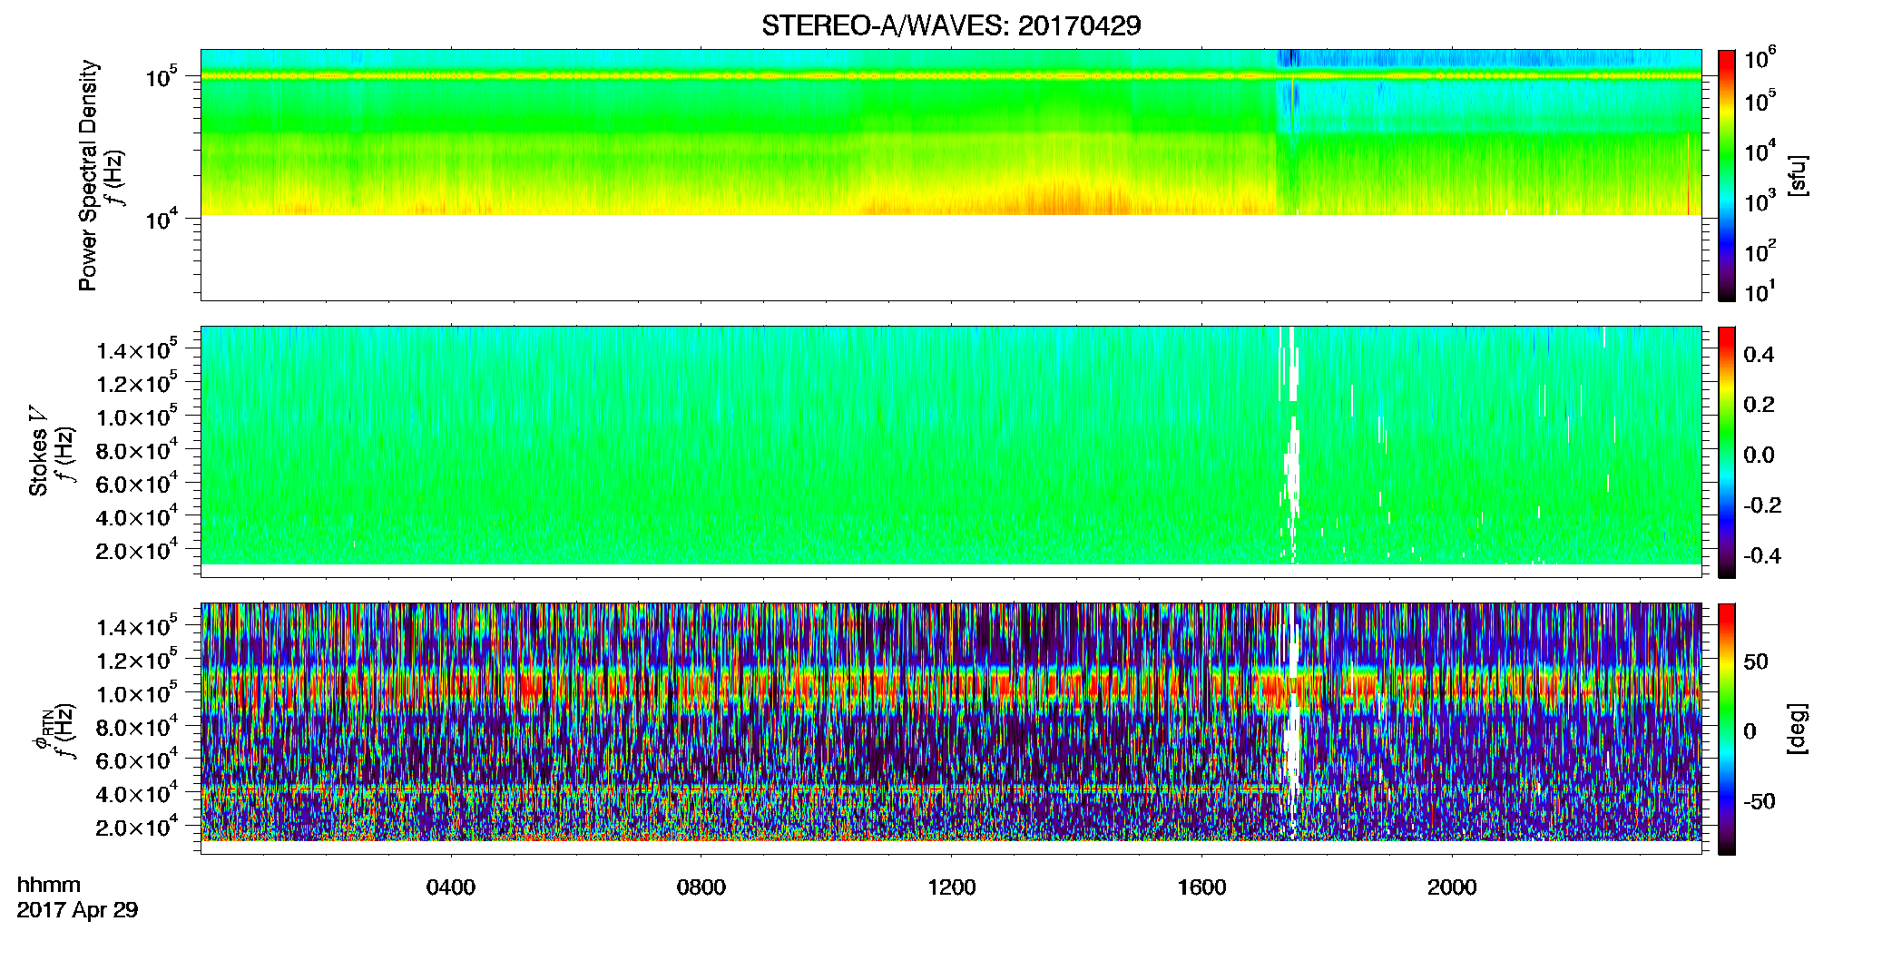Click the "Stokes V" y-axis label
The image size is (1902, 980).
click(x=38, y=451)
